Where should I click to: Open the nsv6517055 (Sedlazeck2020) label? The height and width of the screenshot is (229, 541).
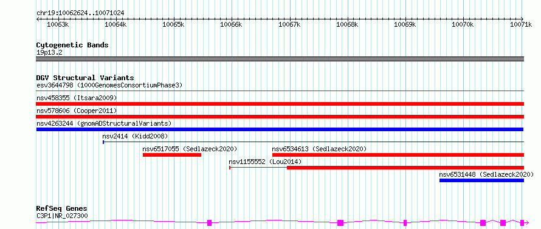click(190, 149)
